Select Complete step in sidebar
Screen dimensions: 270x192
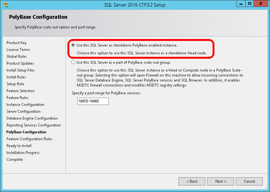[15, 160]
